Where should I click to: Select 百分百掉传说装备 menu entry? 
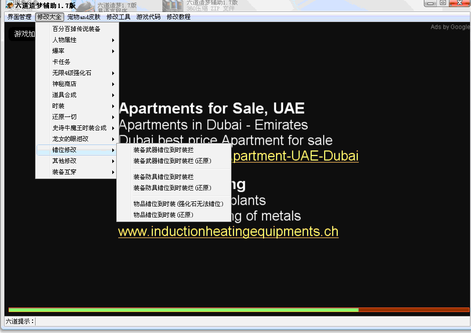coord(77,29)
